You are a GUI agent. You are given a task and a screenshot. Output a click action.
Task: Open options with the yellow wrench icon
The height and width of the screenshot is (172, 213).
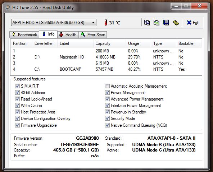[x=176, y=23]
